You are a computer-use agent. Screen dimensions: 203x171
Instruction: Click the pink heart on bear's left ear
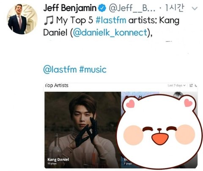[x=130, y=104]
